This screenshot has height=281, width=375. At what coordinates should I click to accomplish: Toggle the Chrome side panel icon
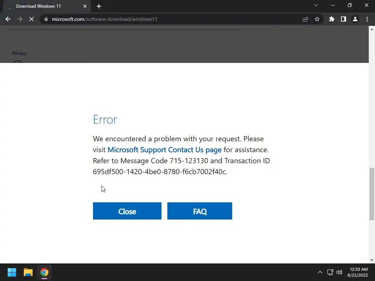(344, 19)
